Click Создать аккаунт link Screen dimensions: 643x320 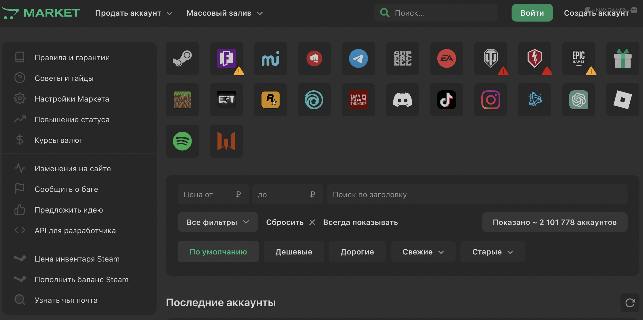[596, 13]
